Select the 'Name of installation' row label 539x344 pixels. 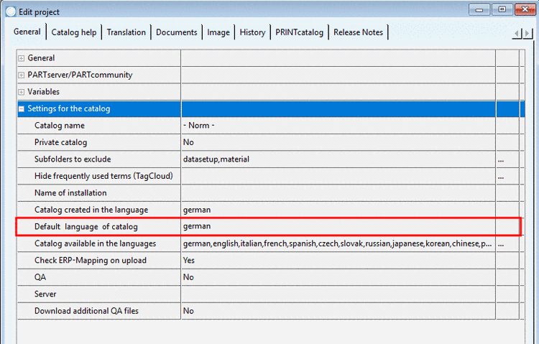click(x=70, y=192)
